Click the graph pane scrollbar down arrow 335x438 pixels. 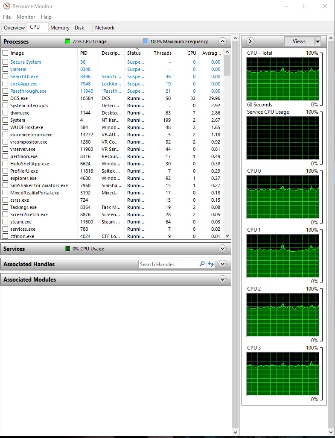click(331, 432)
